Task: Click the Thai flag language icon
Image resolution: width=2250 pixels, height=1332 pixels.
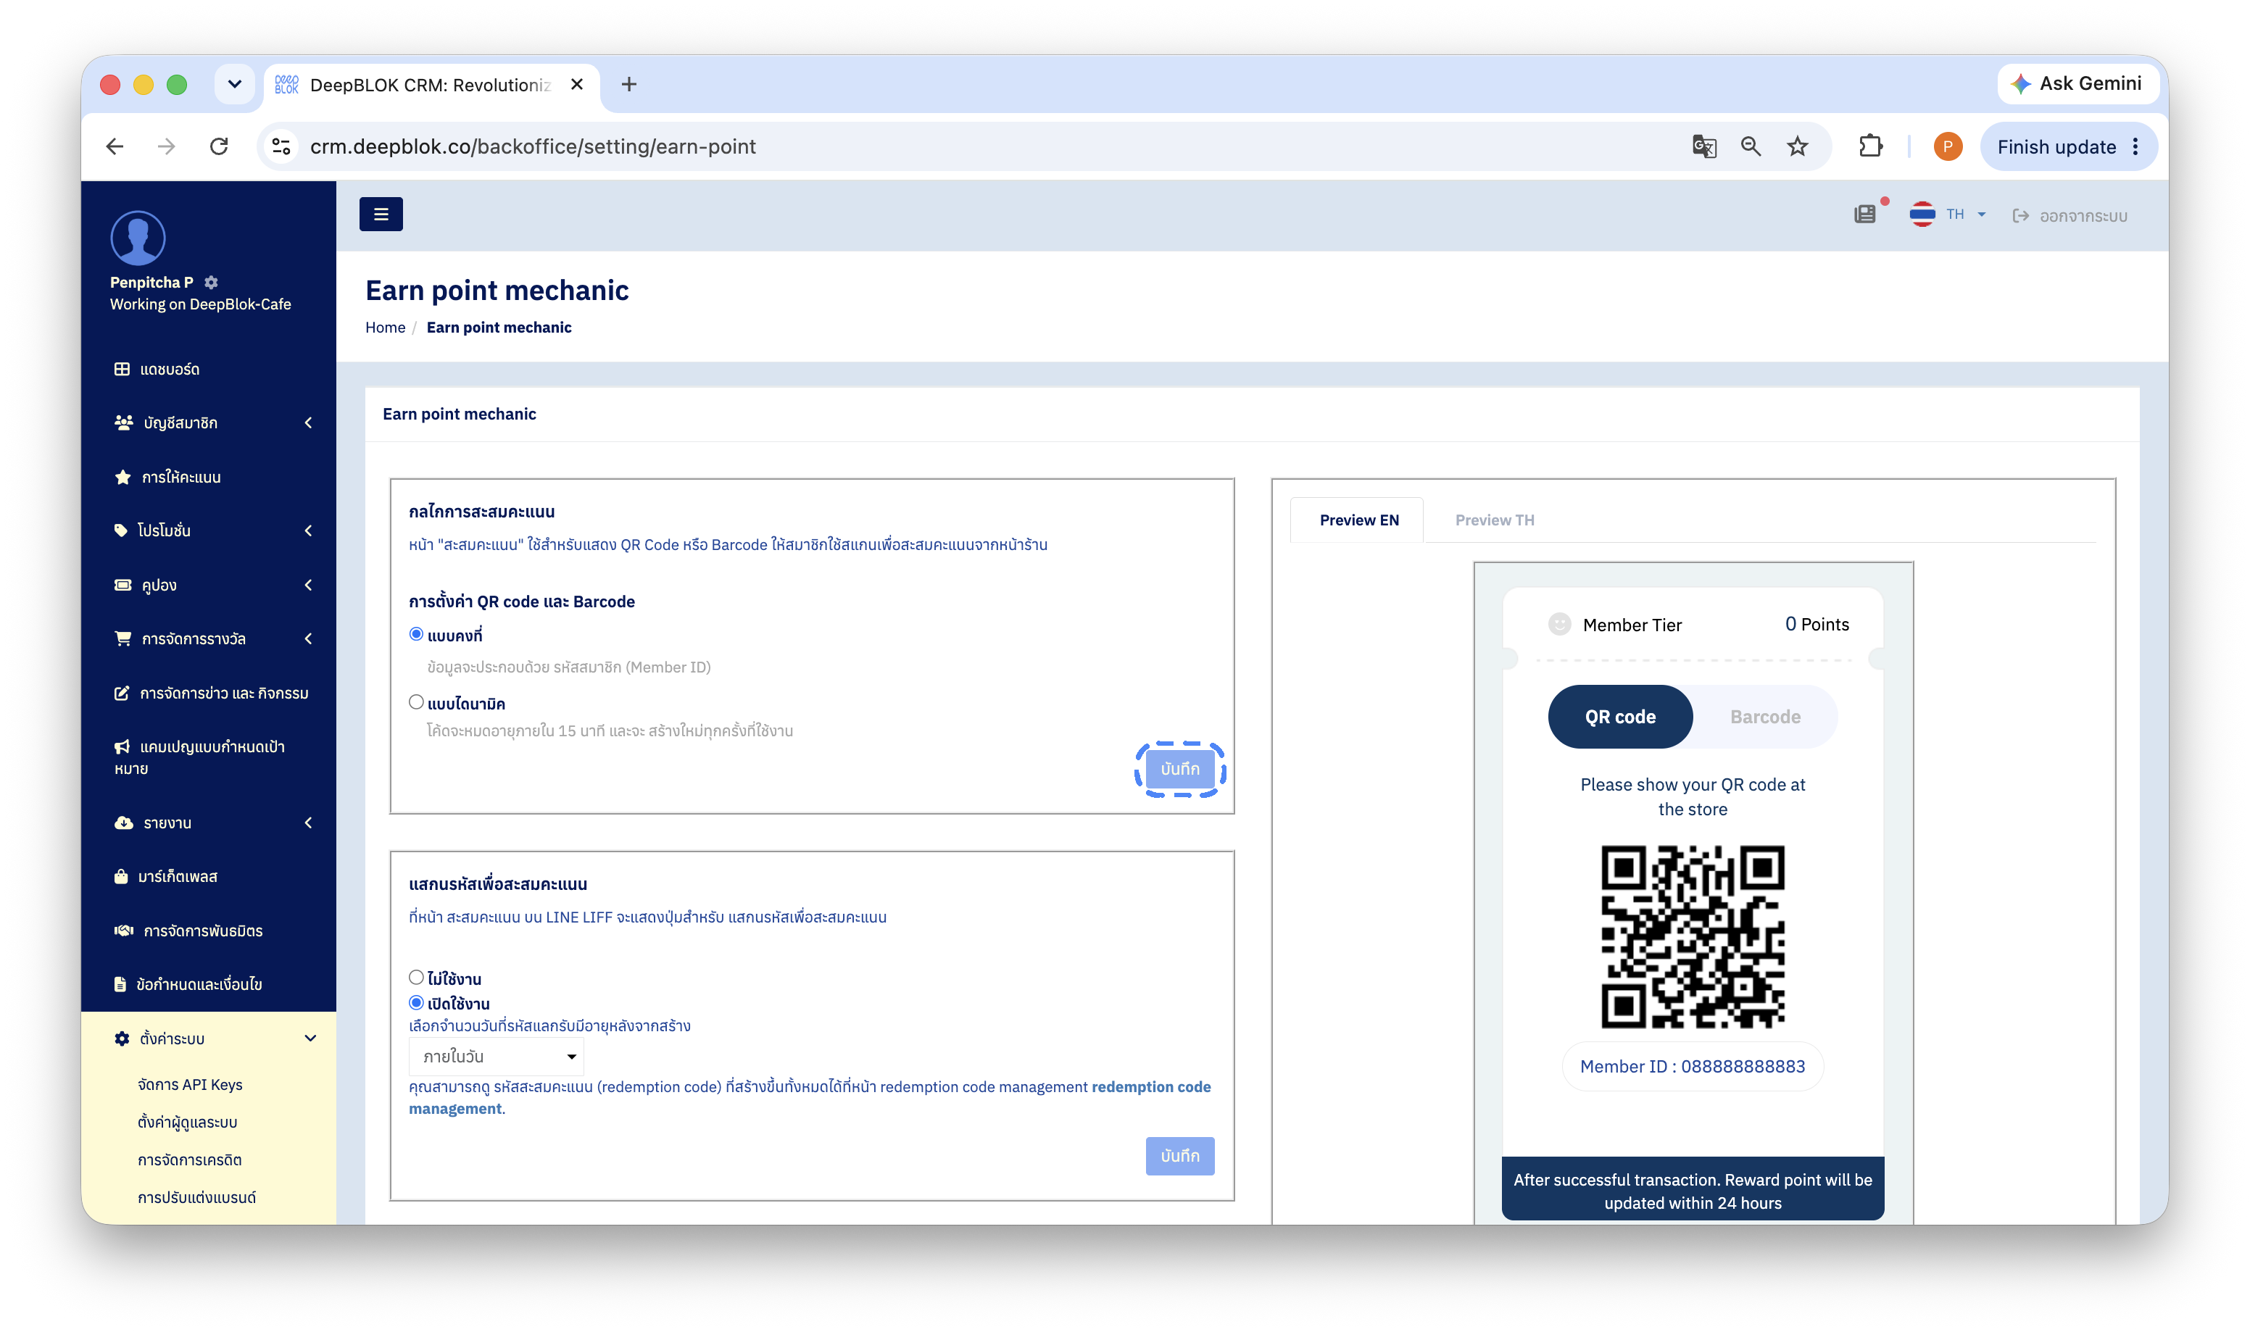Action: 1922,215
